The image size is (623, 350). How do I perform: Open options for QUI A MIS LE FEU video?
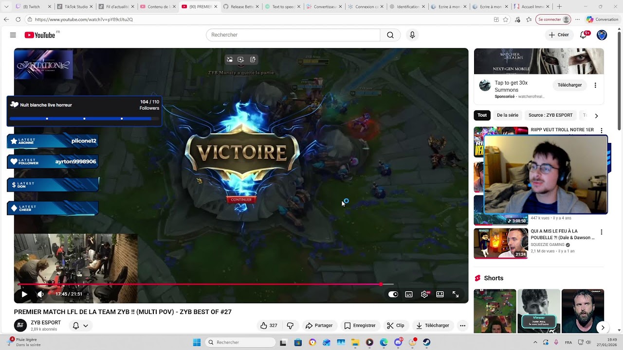click(x=602, y=232)
